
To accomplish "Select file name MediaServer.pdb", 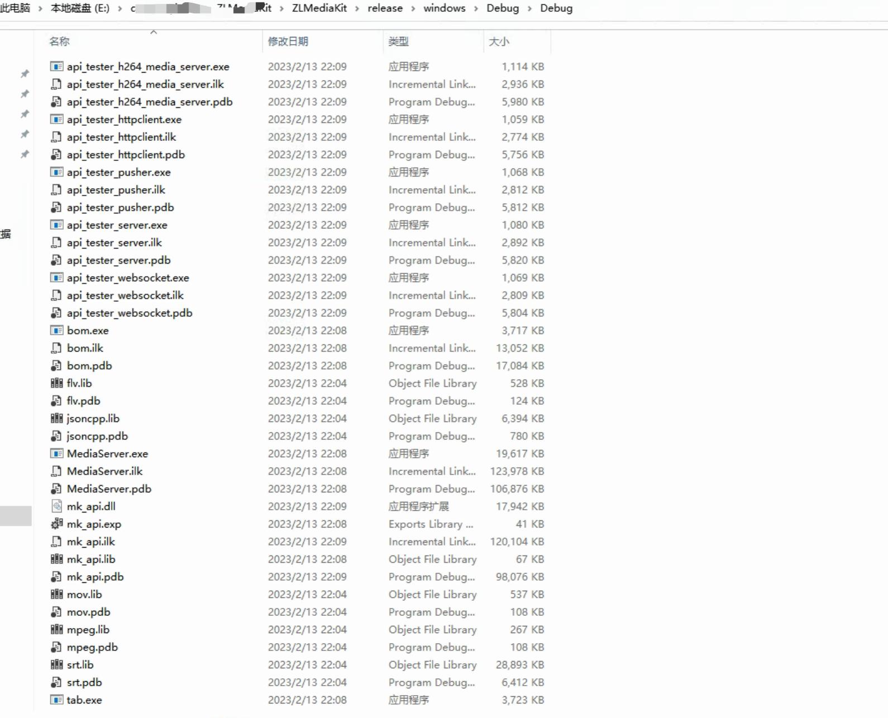I will 109,489.
